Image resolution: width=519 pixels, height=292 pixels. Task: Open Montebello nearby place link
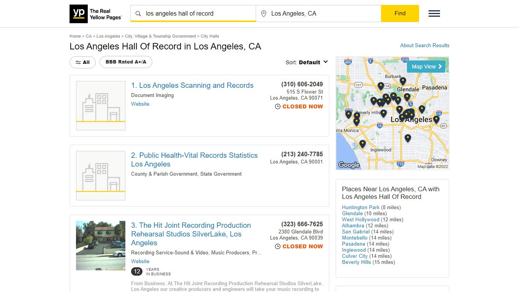[x=355, y=238]
